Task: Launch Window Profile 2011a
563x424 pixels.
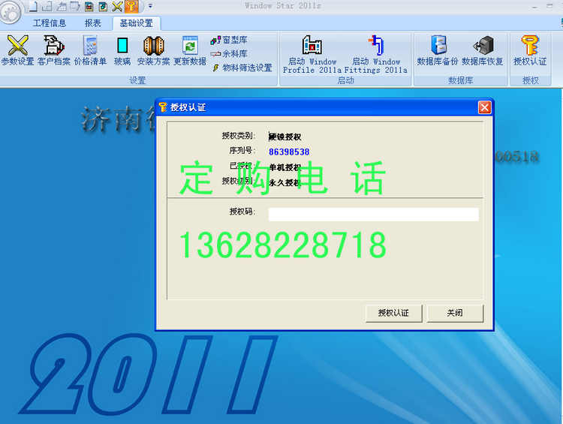Action: pyautogui.click(x=312, y=54)
